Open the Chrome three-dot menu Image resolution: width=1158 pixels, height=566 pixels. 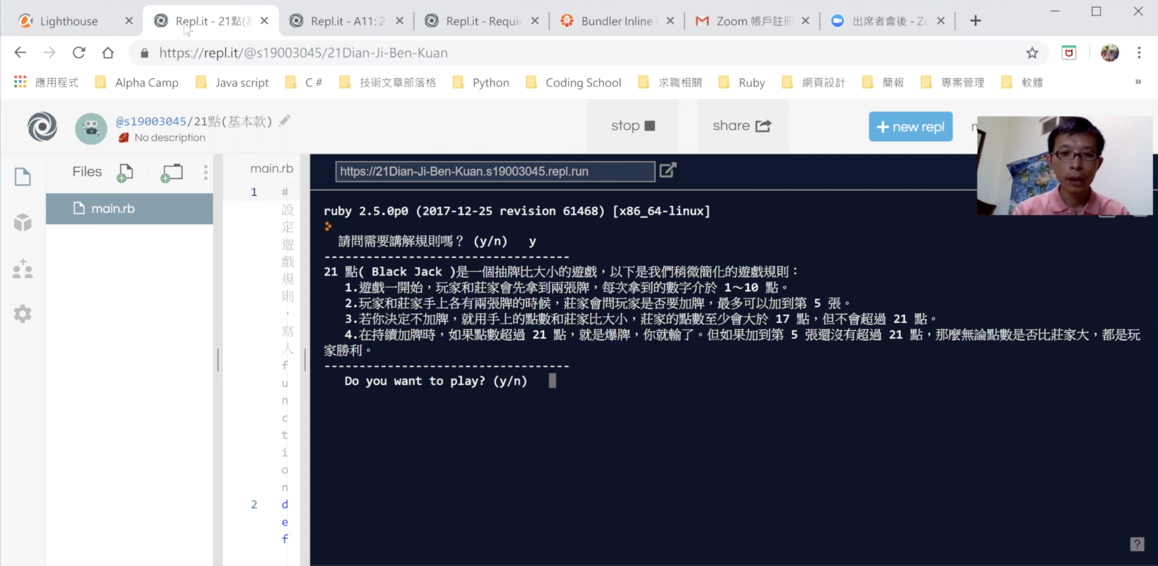[1139, 53]
